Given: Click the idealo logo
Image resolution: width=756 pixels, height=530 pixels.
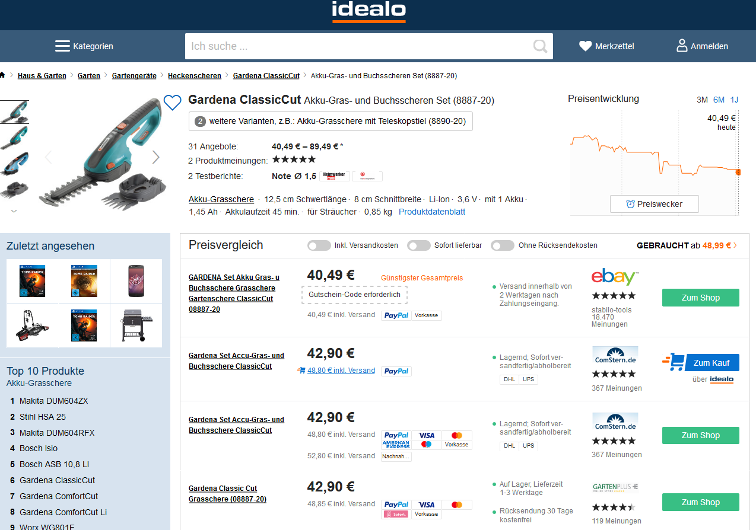Looking at the screenshot, I should 369,10.
